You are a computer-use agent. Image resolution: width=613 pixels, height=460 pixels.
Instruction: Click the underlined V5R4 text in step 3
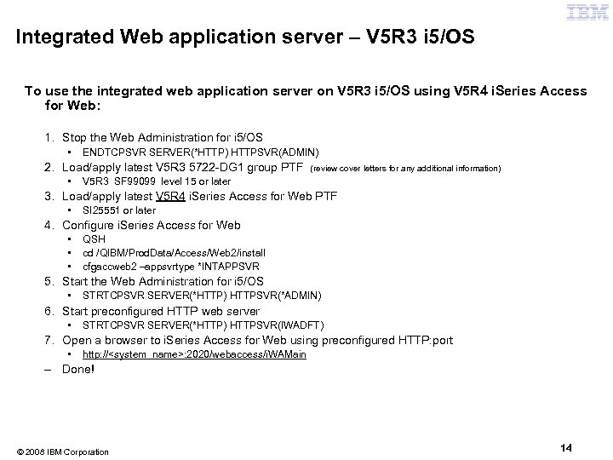170,196
